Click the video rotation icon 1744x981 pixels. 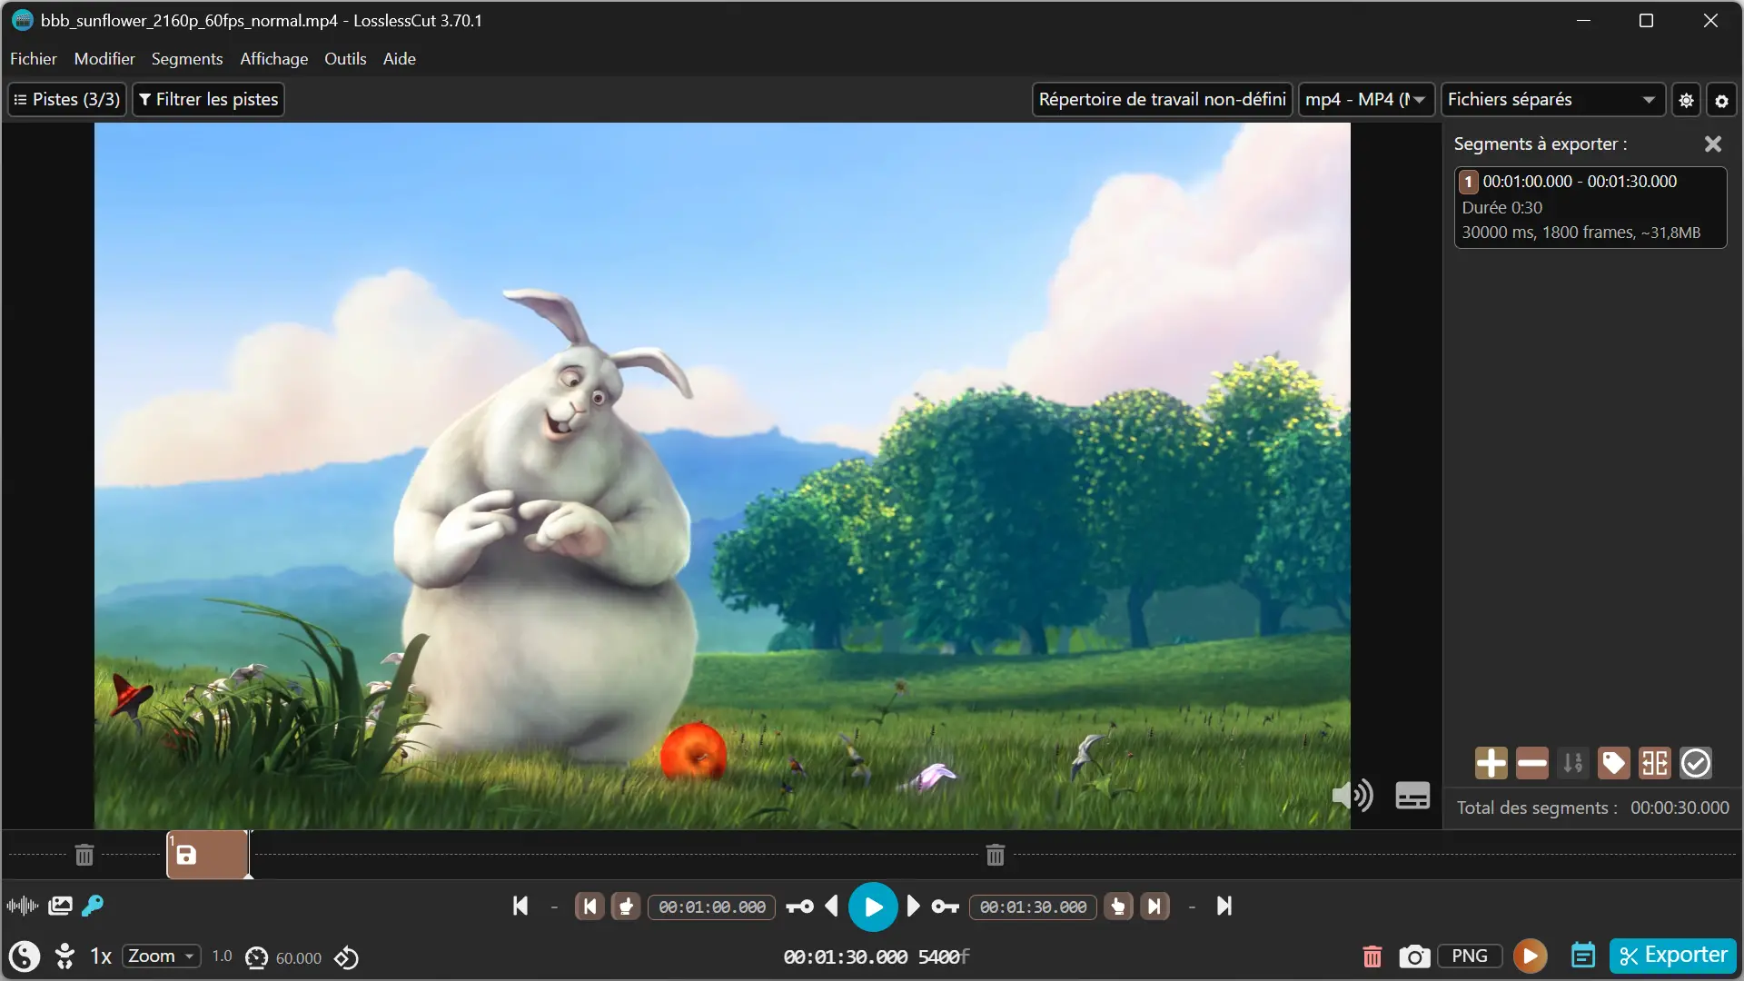(346, 957)
